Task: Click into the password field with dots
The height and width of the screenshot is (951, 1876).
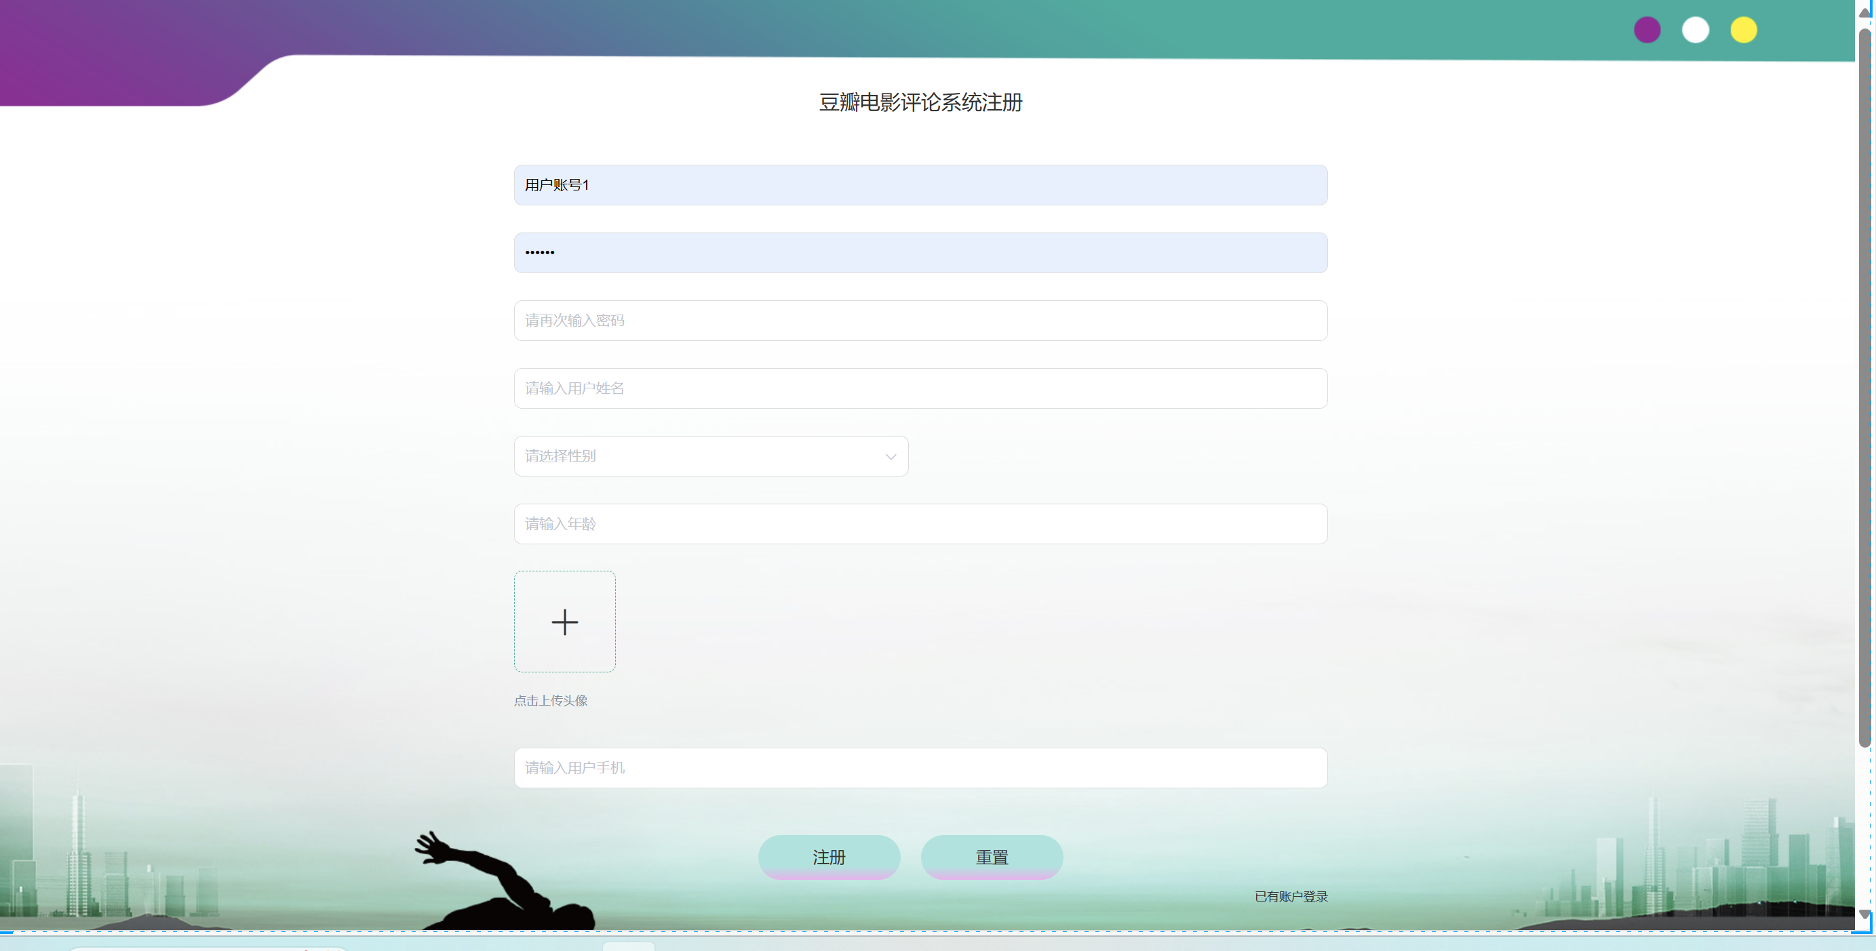Action: (x=920, y=252)
